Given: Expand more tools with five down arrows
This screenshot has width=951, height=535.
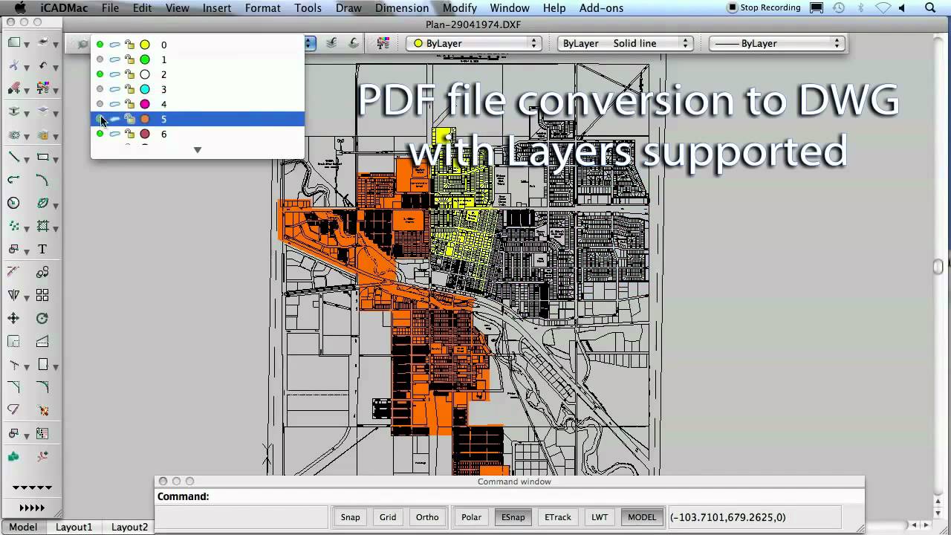Looking at the screenshot, I should [31, 488].
